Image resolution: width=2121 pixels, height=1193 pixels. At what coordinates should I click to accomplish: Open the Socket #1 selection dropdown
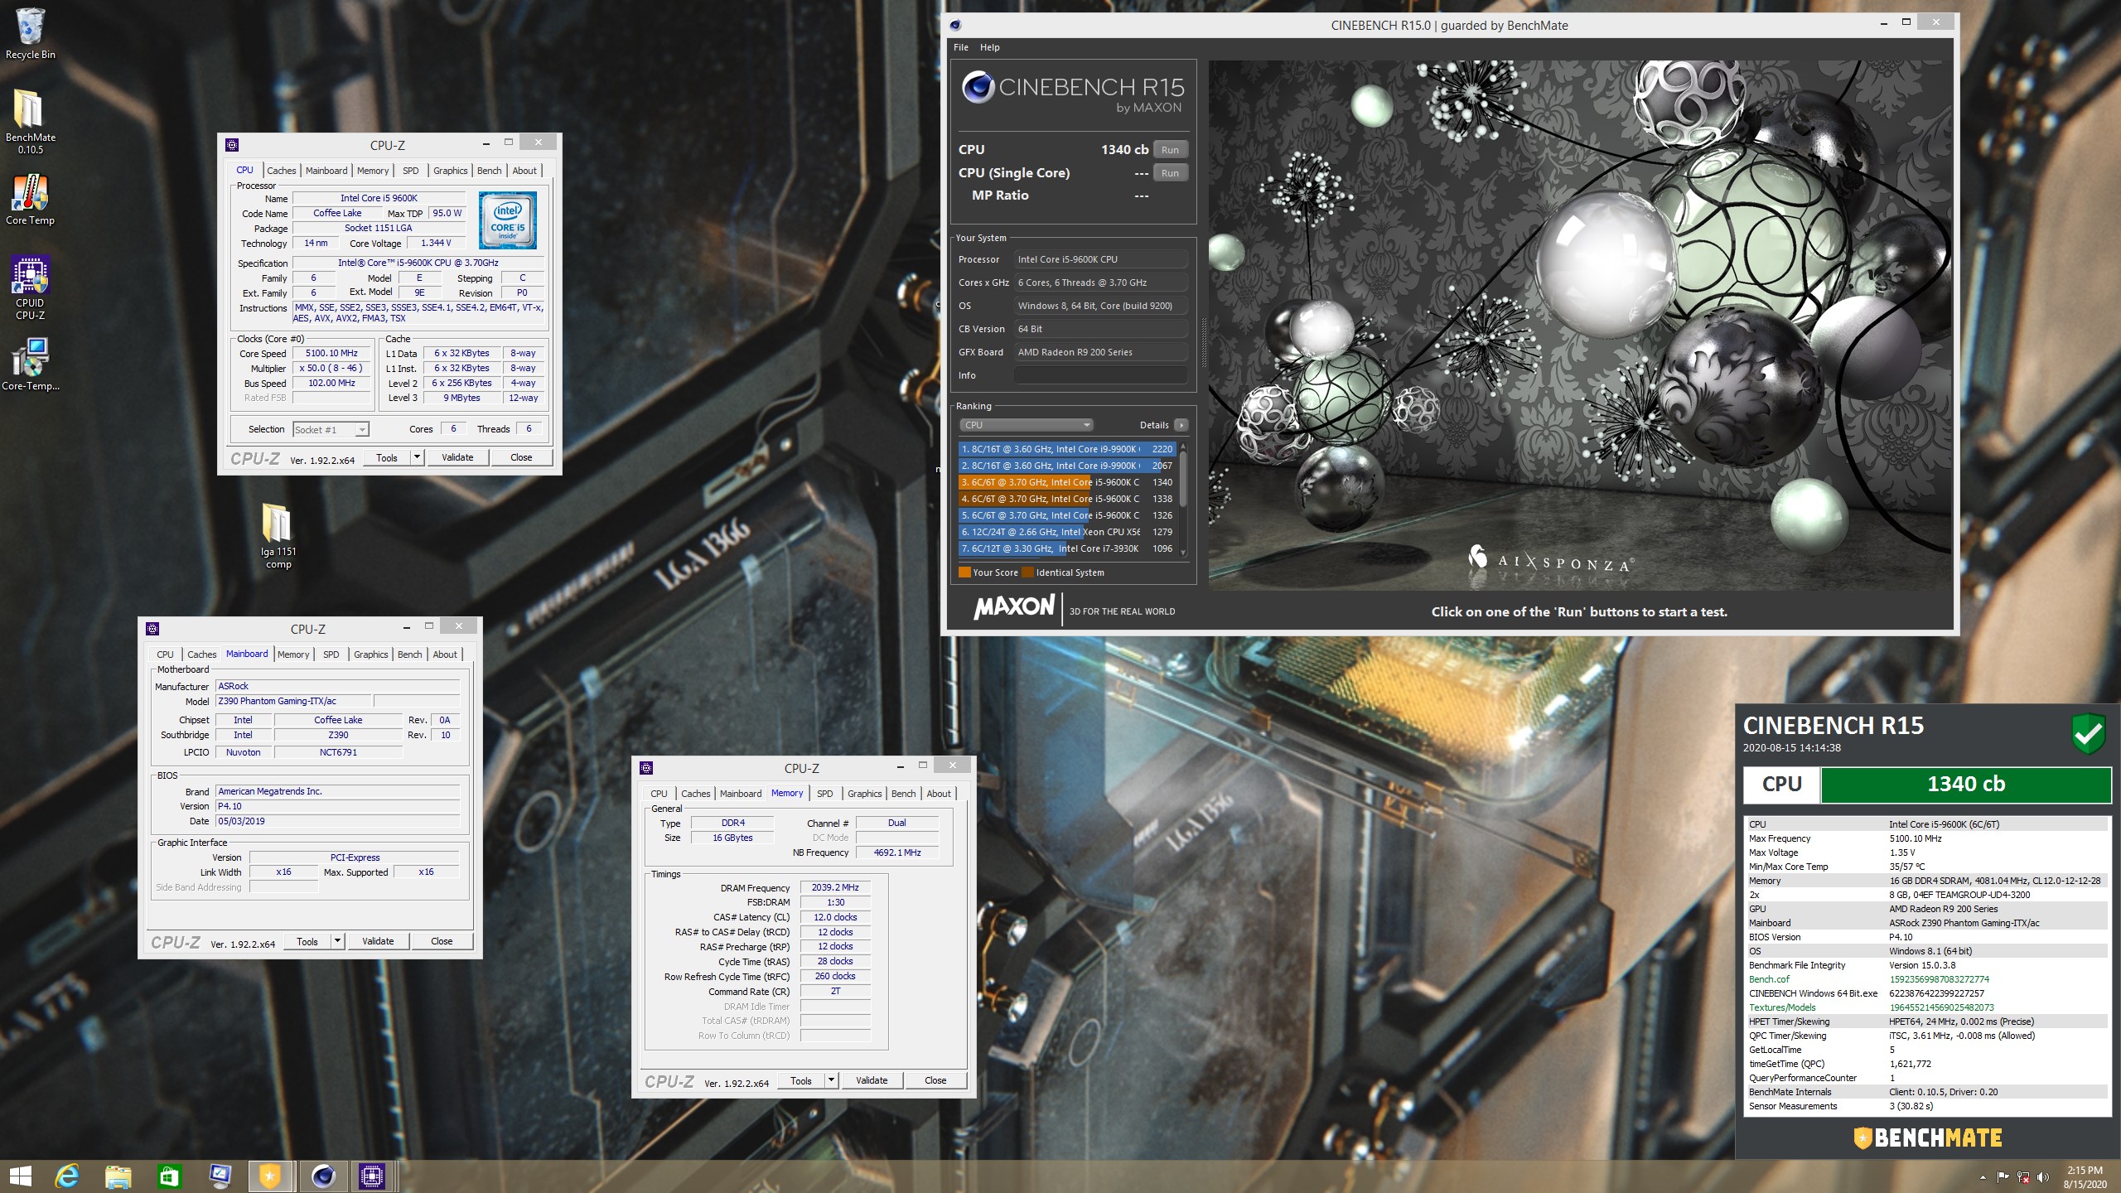pyautogui.click(x=331, y=429)
